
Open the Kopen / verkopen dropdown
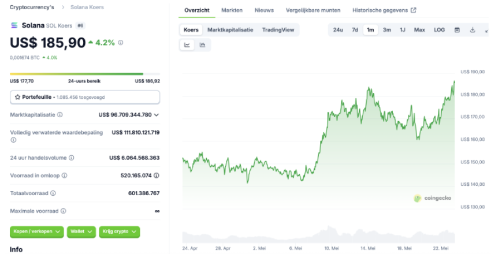pyautogui.click(x=37, y=231)
